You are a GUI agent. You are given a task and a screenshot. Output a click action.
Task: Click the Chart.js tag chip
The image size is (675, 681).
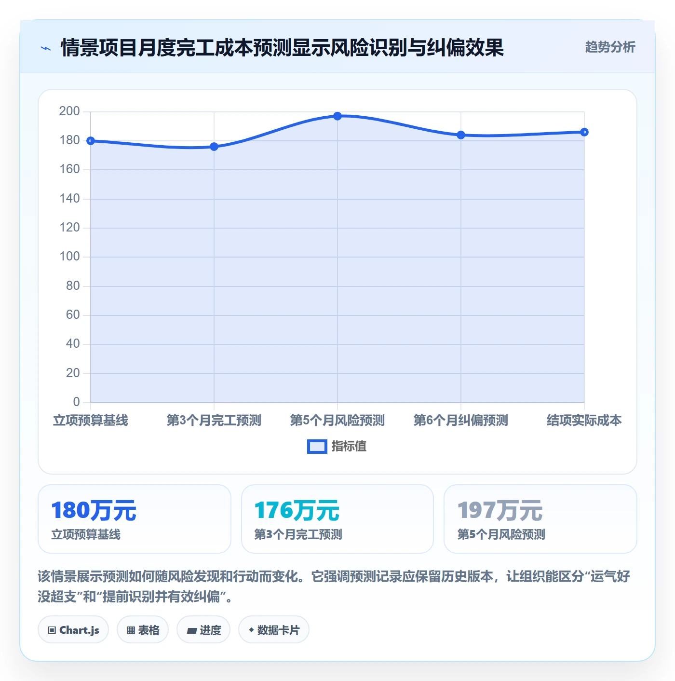click(x=73, y=629)
